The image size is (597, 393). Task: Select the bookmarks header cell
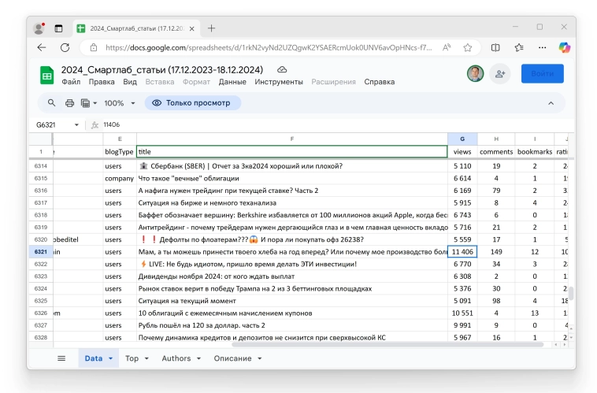[535, 151]
